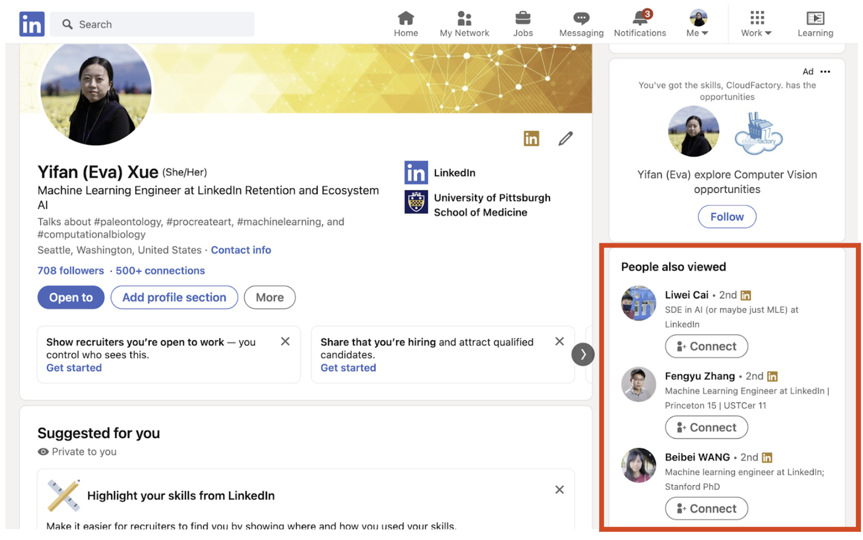Viewport: 863px width, 540px height.
Task: Connect with Beibei WANG
Action: point(706,508)
